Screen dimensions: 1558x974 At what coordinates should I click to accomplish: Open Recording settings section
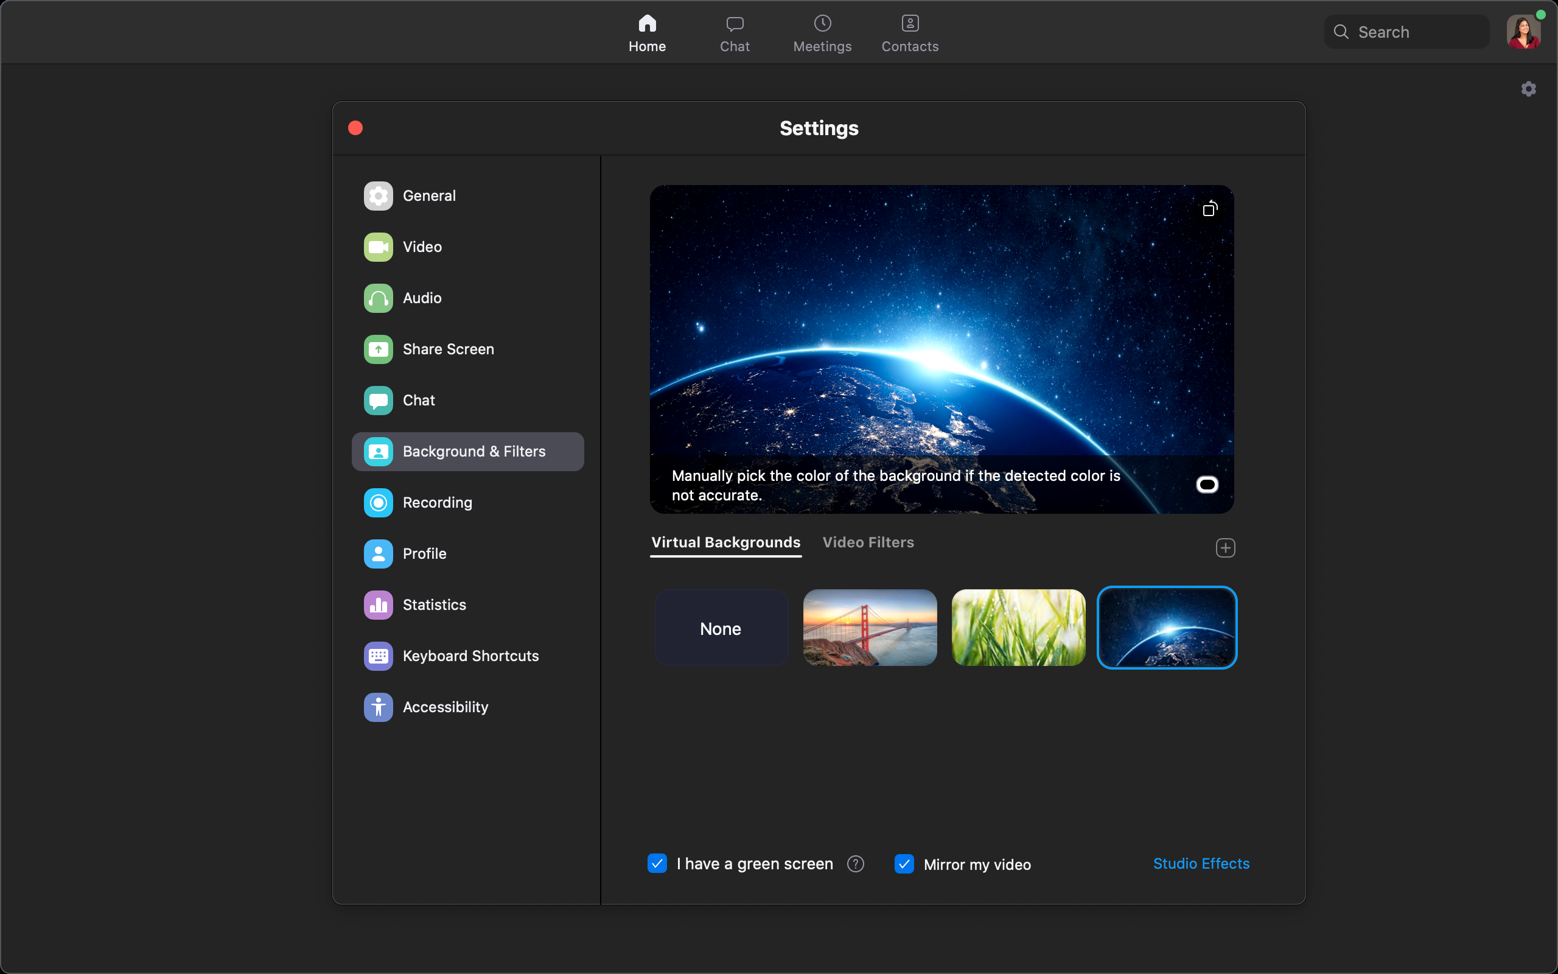[438, 502]
